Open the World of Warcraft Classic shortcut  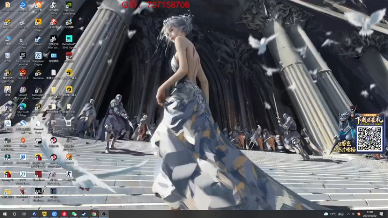(x=7, y=76)
